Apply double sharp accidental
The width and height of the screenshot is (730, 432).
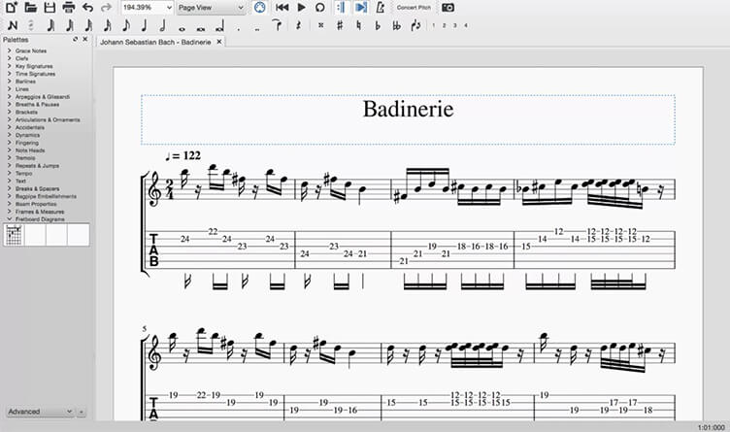320,25
